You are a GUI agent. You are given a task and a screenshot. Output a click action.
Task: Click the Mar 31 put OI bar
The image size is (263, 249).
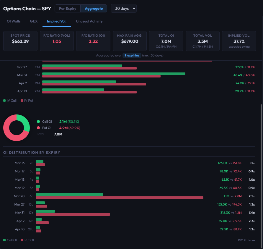[x=73, y=214]
